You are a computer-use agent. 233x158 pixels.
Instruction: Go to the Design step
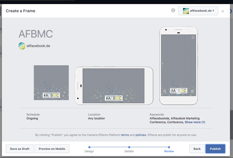(89, 151)
